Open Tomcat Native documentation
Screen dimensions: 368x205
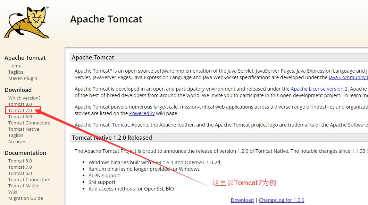pyautogui.click(x=24, y=186)
